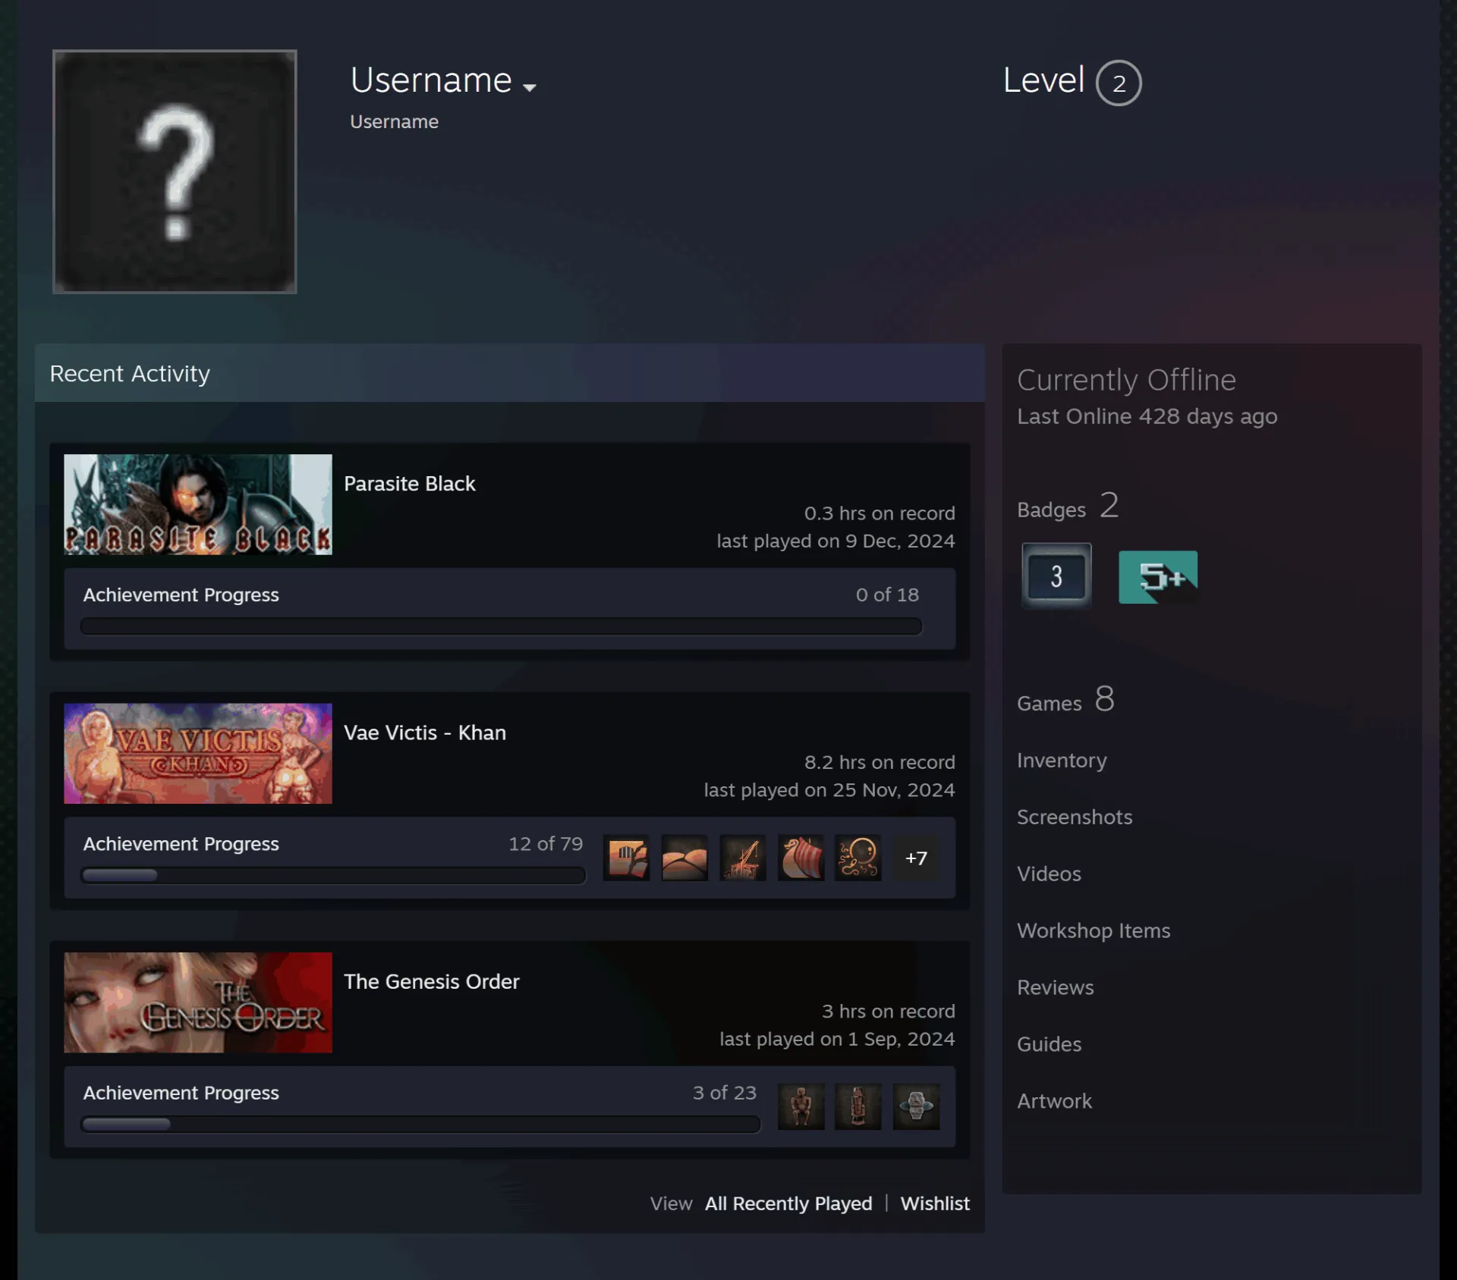Screen dimensions: 1457x1280
Task: Open the years of service 3 badge
Action: click(1056, 576)
